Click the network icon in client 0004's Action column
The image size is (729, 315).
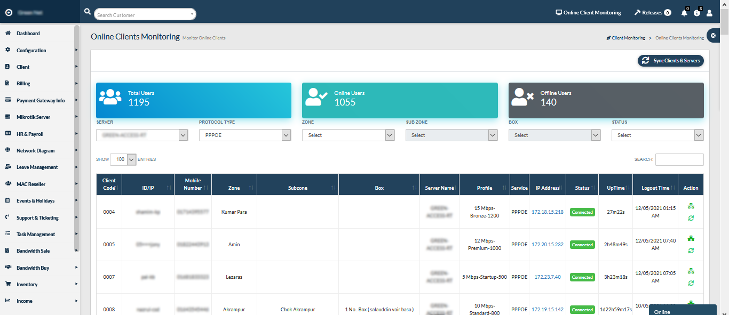click(x=691, y=206)
